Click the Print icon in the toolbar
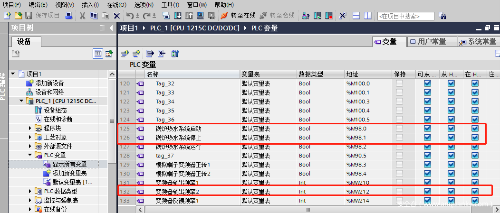 click(x=69, y=16)
